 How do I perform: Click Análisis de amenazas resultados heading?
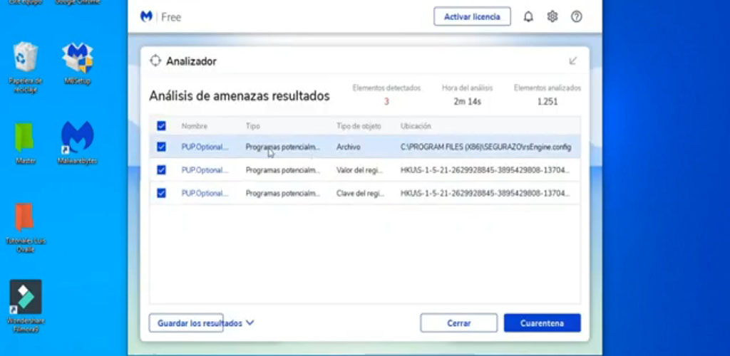(x=240, y=96)
